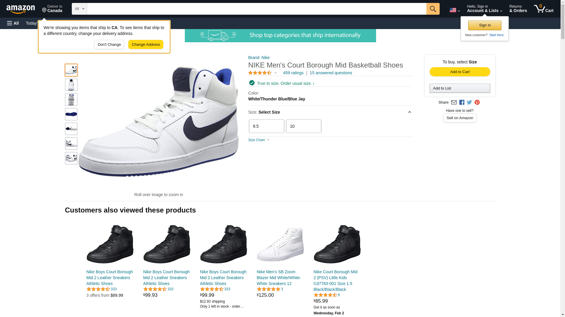This screenshot has height=317, width=565.
Task: Share product on Pinterest
Action: [477, 102]
